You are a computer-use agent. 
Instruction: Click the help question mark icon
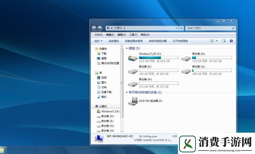pos(231,41)
